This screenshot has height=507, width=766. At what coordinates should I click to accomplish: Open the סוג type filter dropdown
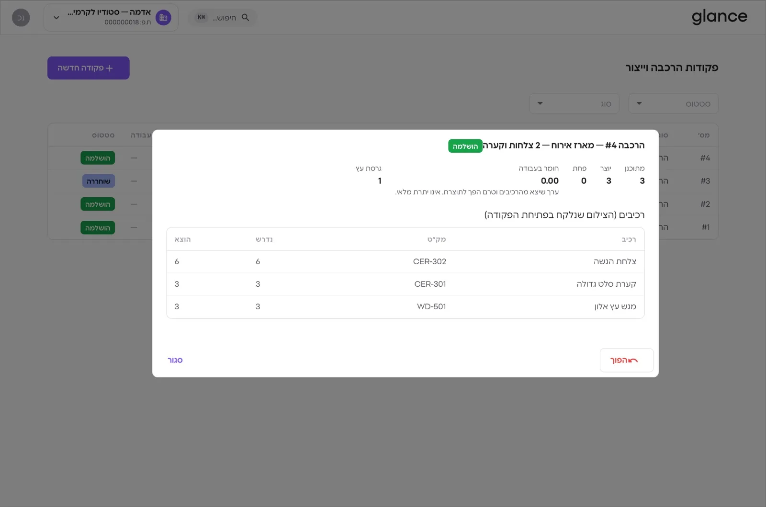point(574,103)
